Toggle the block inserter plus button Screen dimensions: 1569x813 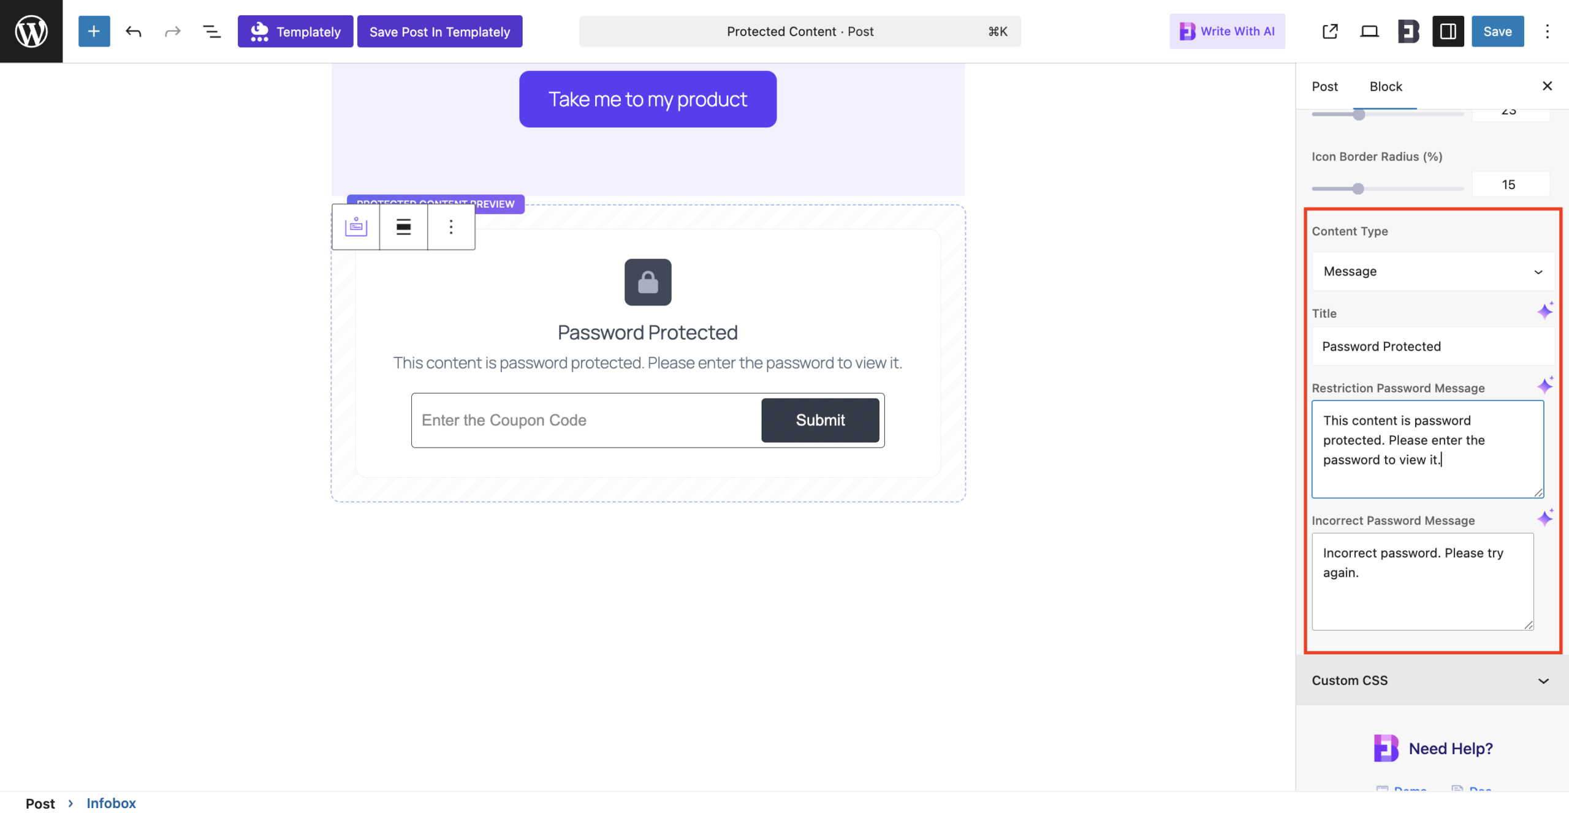coord(94,31)
